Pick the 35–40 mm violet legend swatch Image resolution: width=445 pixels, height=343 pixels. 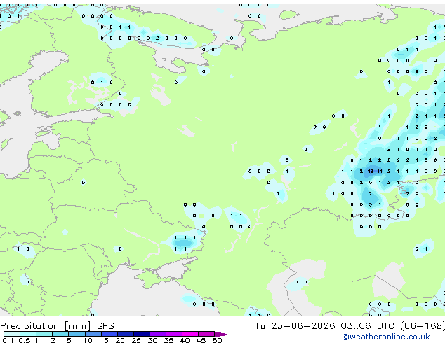pyautogui.click(x=173, y=334)
